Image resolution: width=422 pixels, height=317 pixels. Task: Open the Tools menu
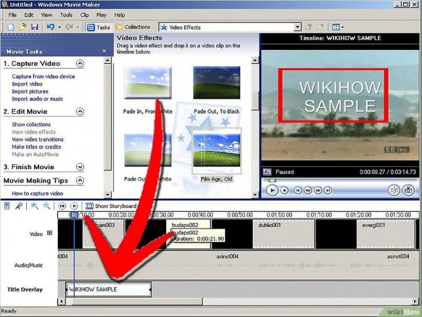pyautogui.click(x=66, y=15)
